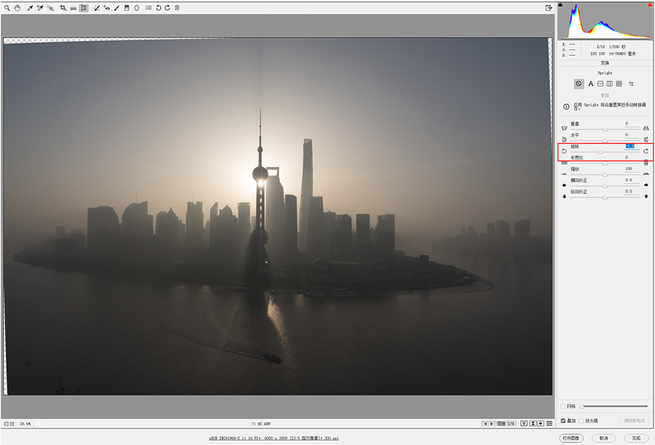This screenshot has height=445, width=655.
Task: Select the Targeted Adjustment tool
Action: [x=50, y=8]
